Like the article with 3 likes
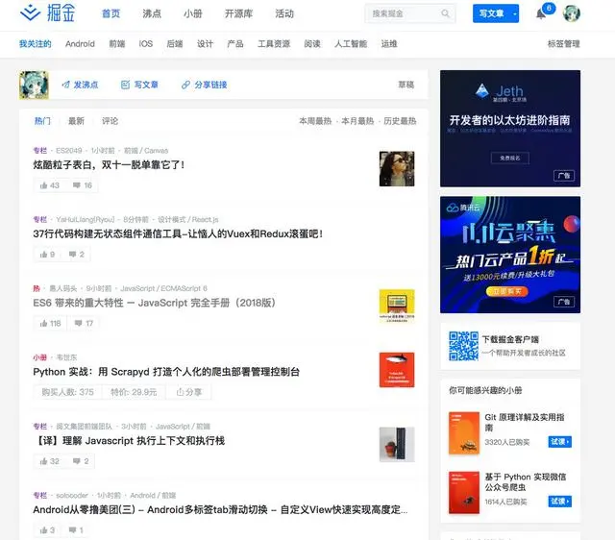The image size is (615, 540). point(47,530)
